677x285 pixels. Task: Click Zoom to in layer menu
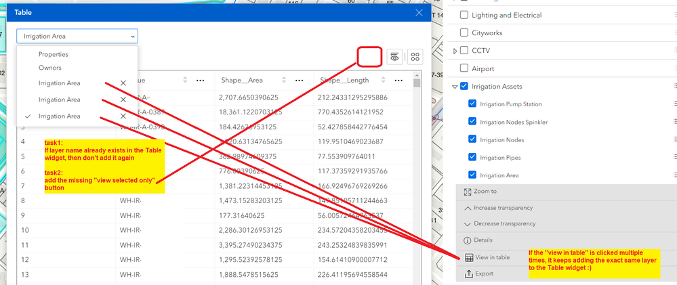coord(485,191)
